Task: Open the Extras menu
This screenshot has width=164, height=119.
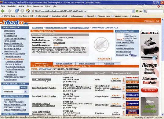Action: [x=48, y=6]
